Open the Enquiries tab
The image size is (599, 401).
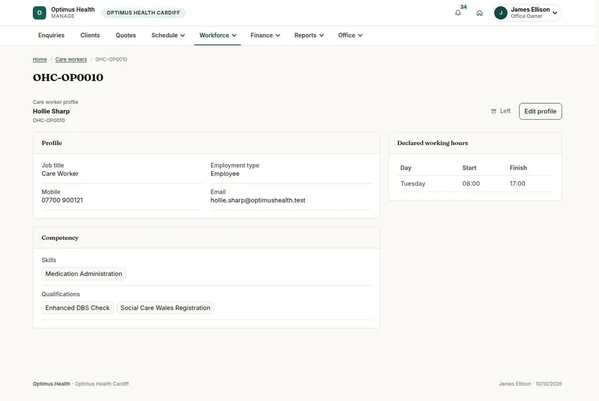pos(51,35)
